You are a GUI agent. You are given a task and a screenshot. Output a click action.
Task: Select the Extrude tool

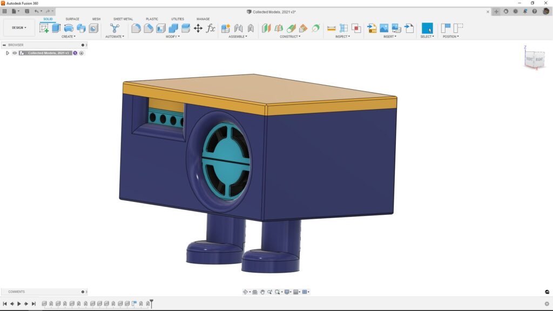56,28
